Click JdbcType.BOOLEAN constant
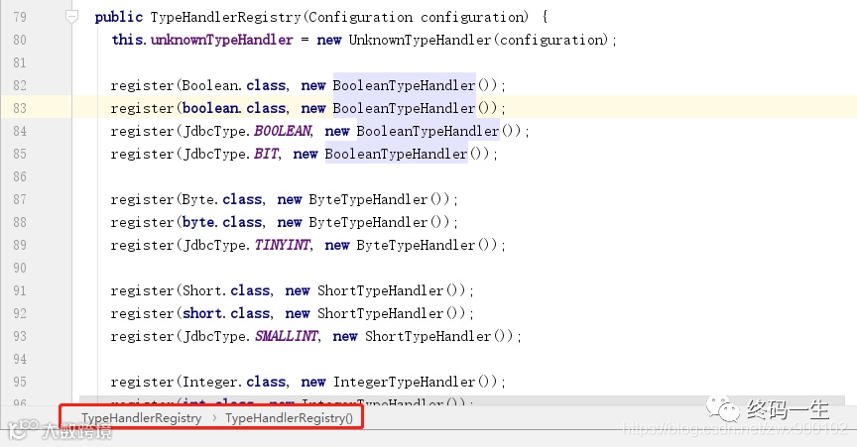 tap(247, 131)
